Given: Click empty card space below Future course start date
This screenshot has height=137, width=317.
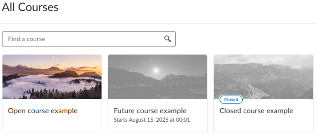Looking at the screenshot, I should click(157, 128).
